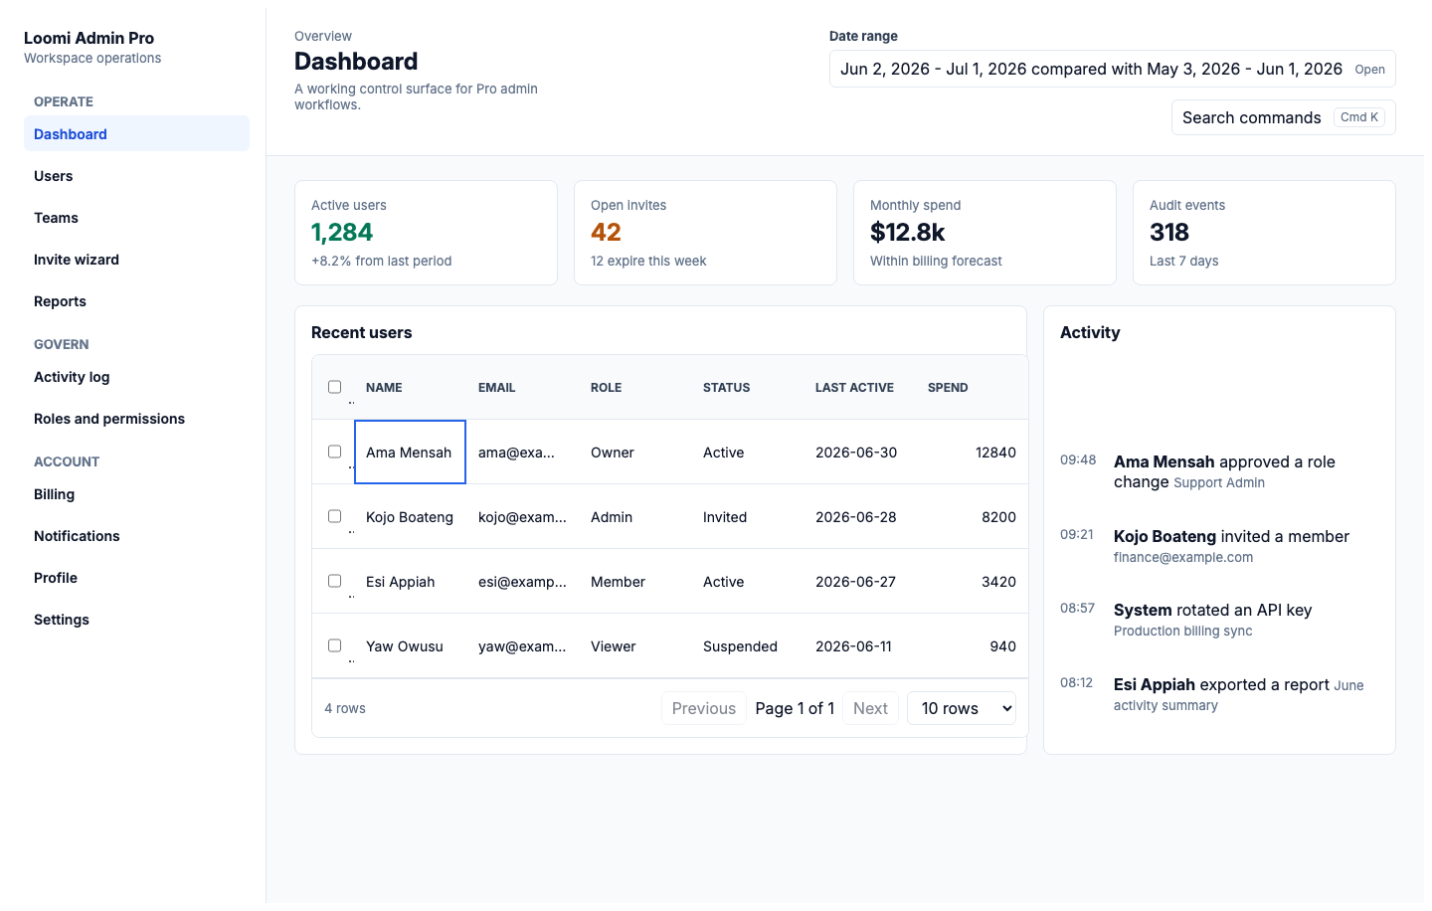The height and width of the screenshot is (911, 1432).
Task: Click the 940 spend value
Action: click(1002, 646)
